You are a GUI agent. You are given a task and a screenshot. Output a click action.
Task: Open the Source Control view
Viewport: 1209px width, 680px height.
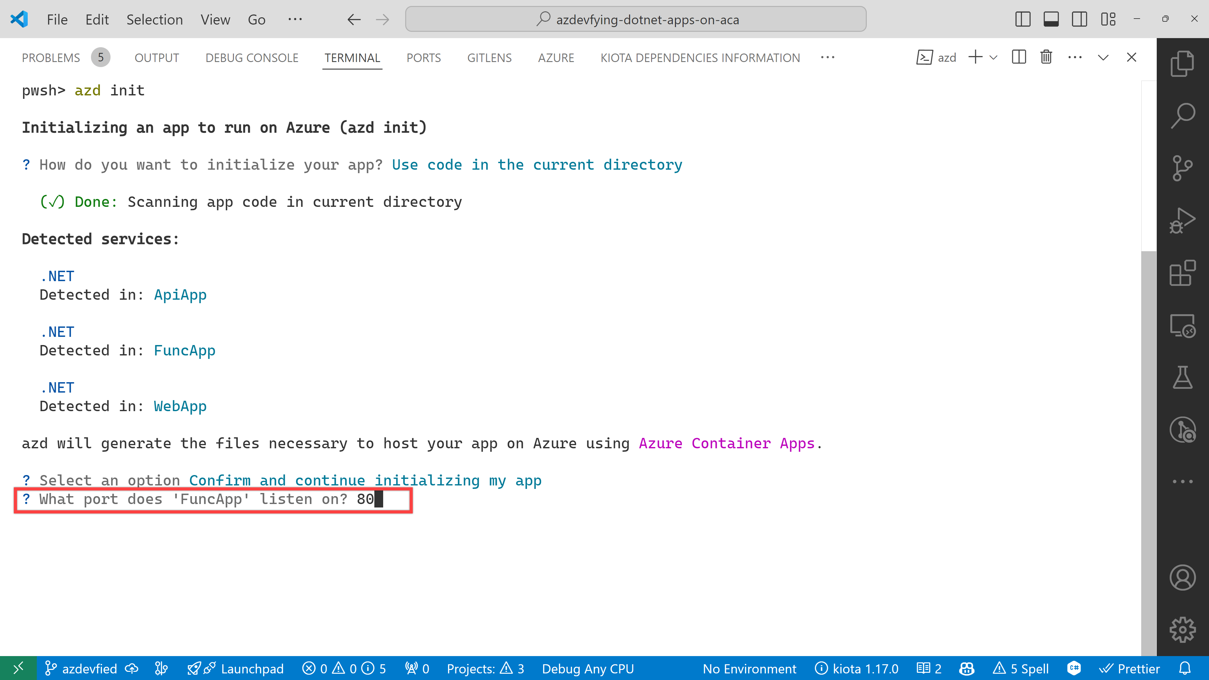pyautogui.click(x=1182, y=168)
